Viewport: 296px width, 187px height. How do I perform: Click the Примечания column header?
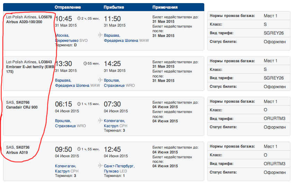click(165, 7)
